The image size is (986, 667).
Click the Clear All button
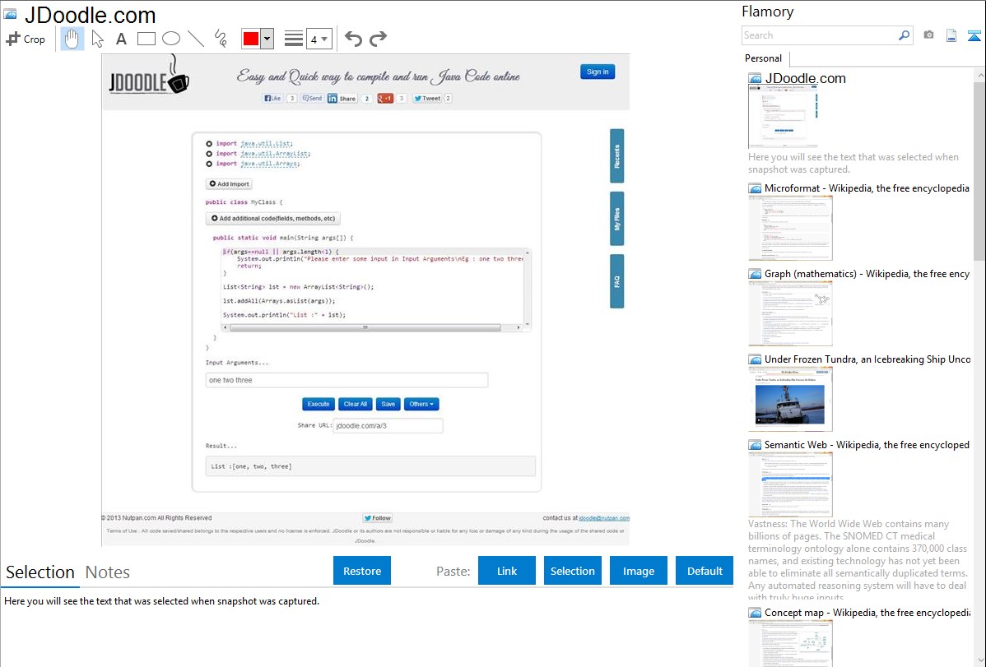coord(356,404)
